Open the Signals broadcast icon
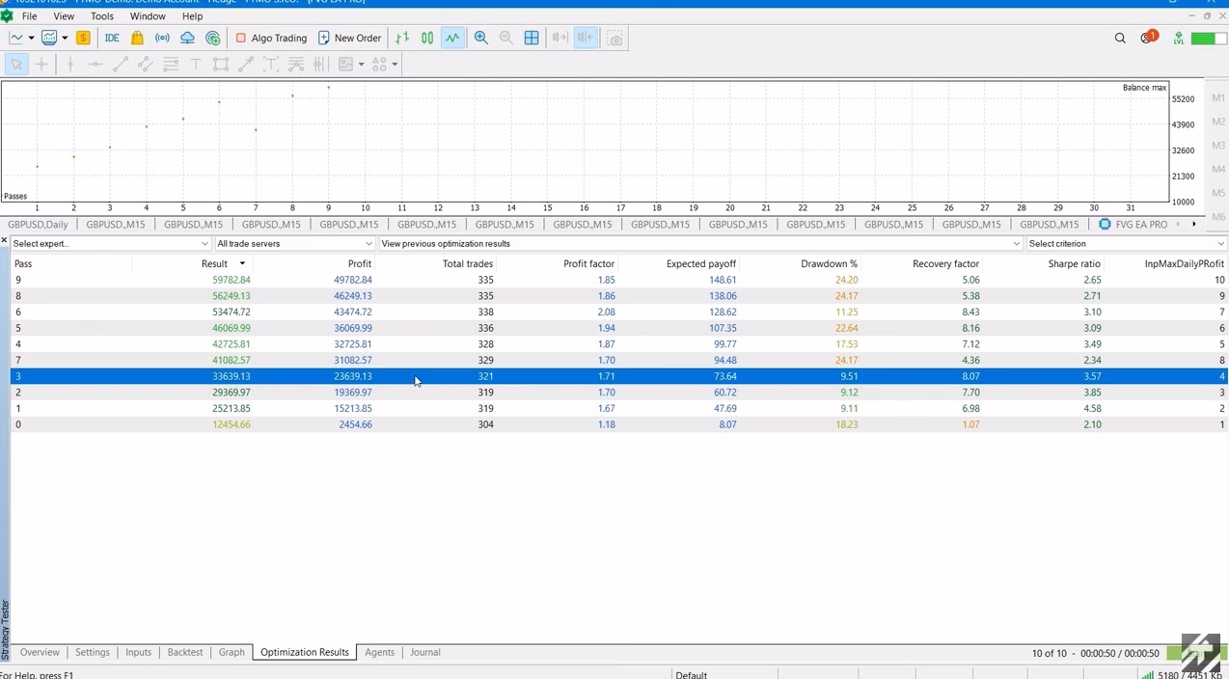This screenshot has width=1229, height=679. [x=162, y=38]
